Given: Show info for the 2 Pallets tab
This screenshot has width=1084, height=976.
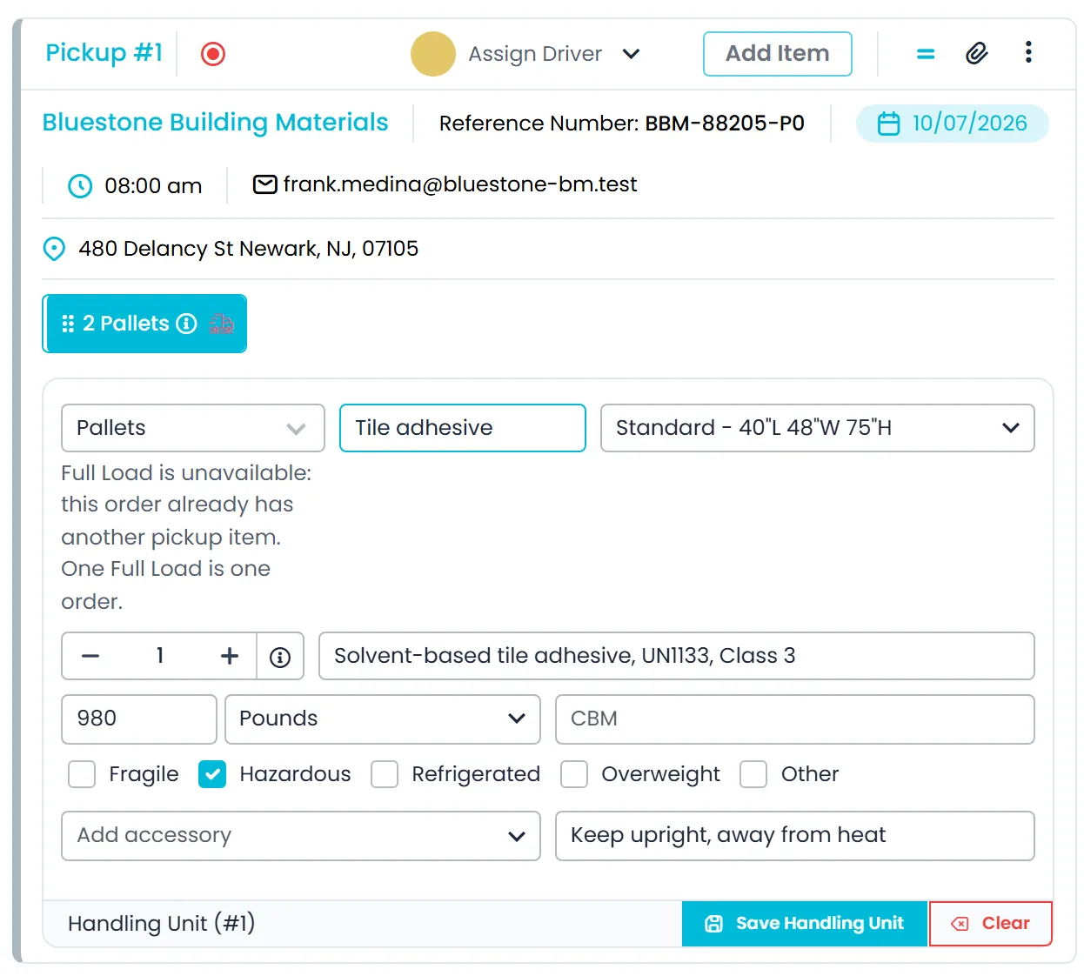Looking at the screenshot, I should (187, 324).
